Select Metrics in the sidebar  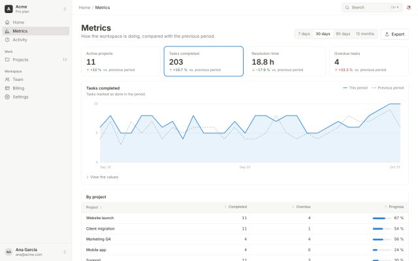pos(36,31)
